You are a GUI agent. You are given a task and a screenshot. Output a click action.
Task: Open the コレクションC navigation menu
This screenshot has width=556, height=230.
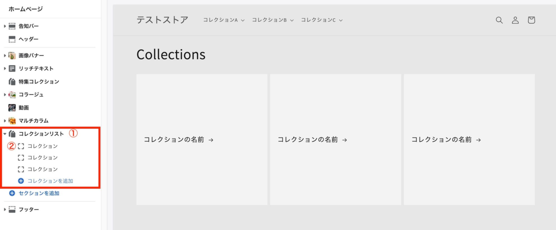pos(322,20)
